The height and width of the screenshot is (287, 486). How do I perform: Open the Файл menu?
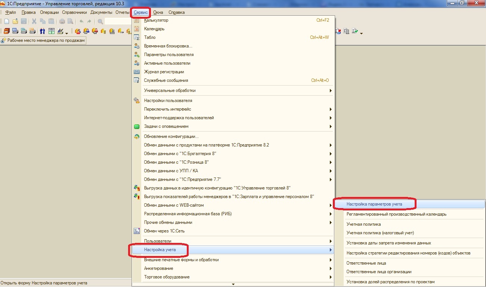pos(10,12)
